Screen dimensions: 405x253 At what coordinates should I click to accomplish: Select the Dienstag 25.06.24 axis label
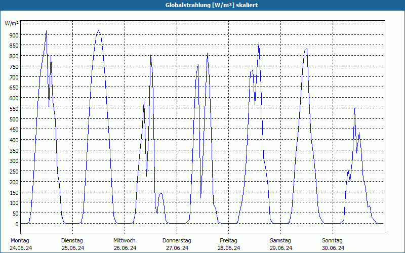tap(72, 244)
